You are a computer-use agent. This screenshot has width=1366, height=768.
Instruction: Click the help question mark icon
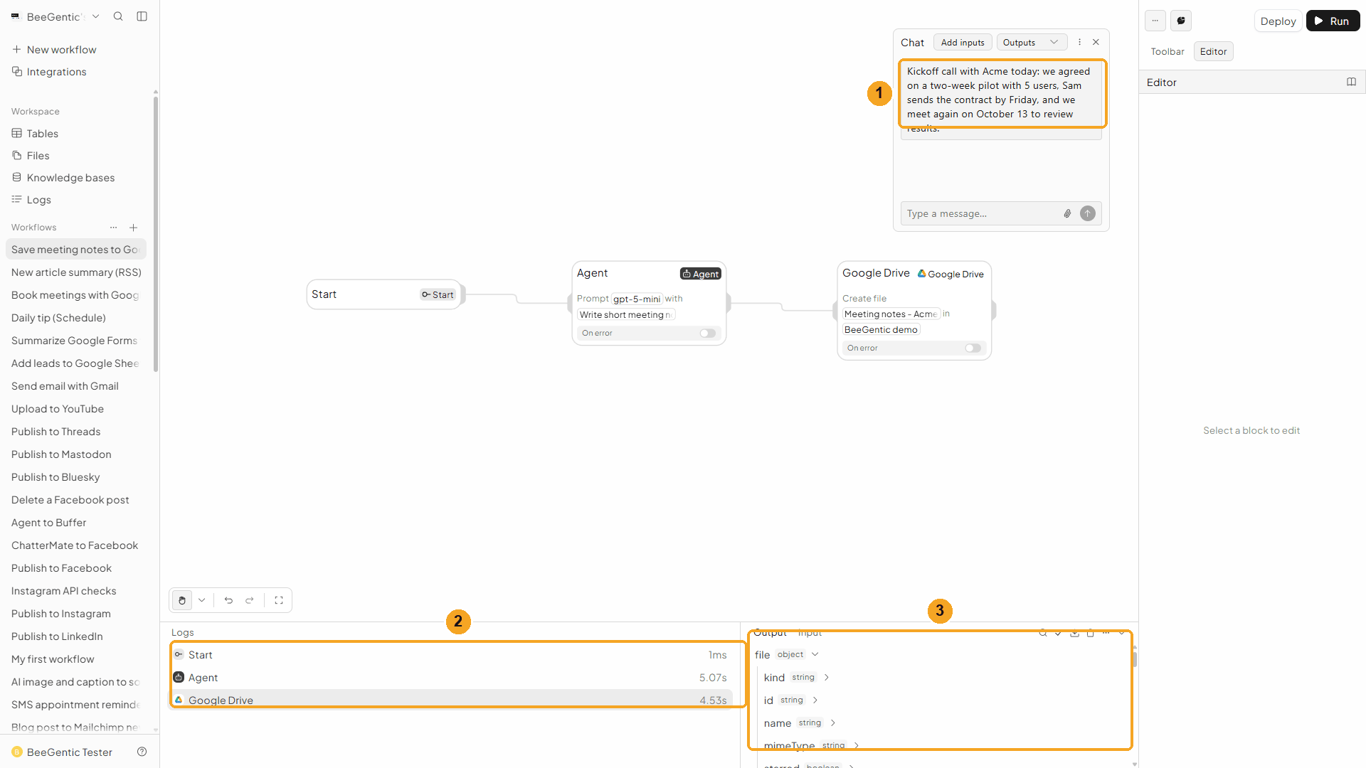click(142, 752)
